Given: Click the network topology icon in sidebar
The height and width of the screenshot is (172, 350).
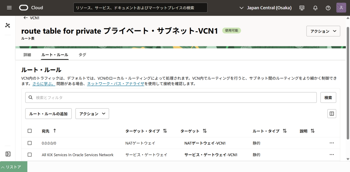Looking at the screenshot, I should (x=8, y=25).
